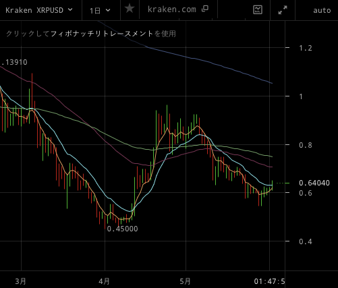Click the Fibonacci retracement hint text
Screen dimensions: 338x288
pyautogui.click(x=91, y=34)
